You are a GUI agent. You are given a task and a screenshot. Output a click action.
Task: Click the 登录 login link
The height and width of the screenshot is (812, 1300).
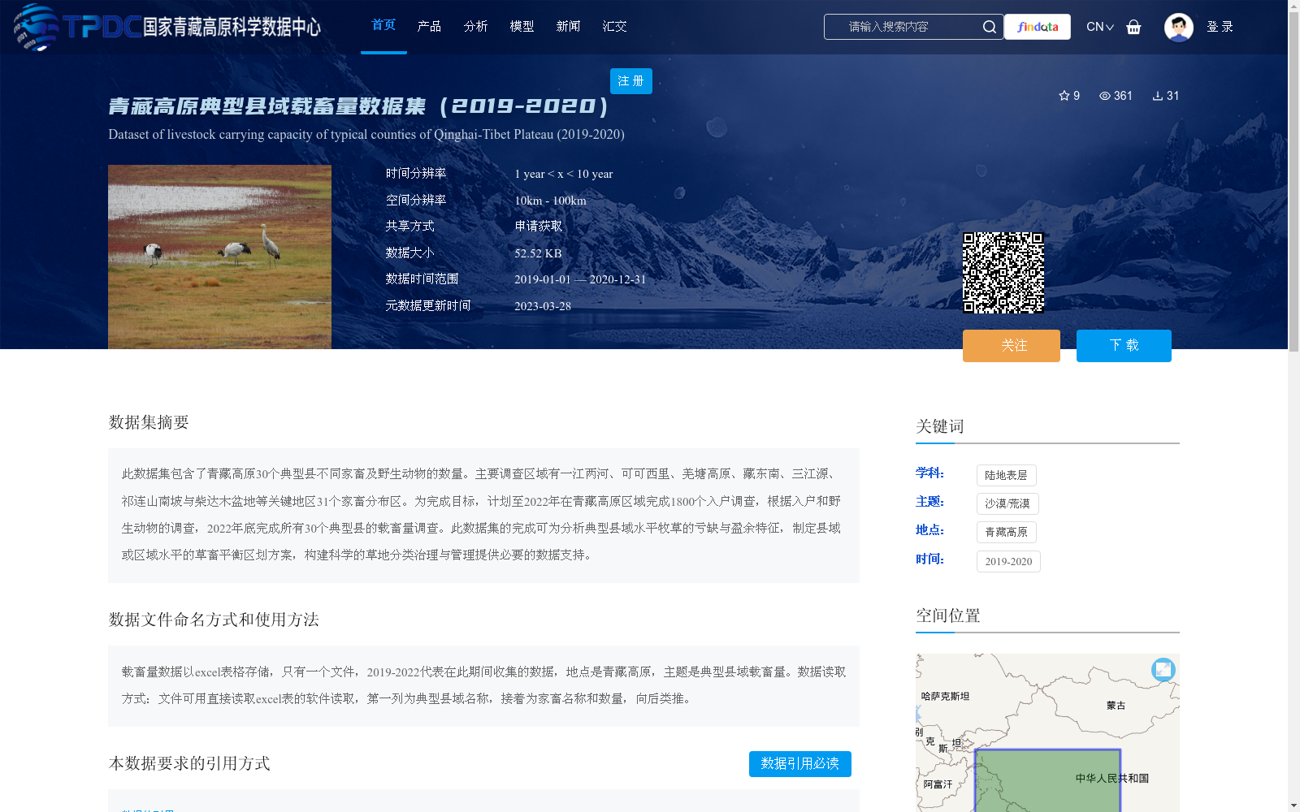1220,27
